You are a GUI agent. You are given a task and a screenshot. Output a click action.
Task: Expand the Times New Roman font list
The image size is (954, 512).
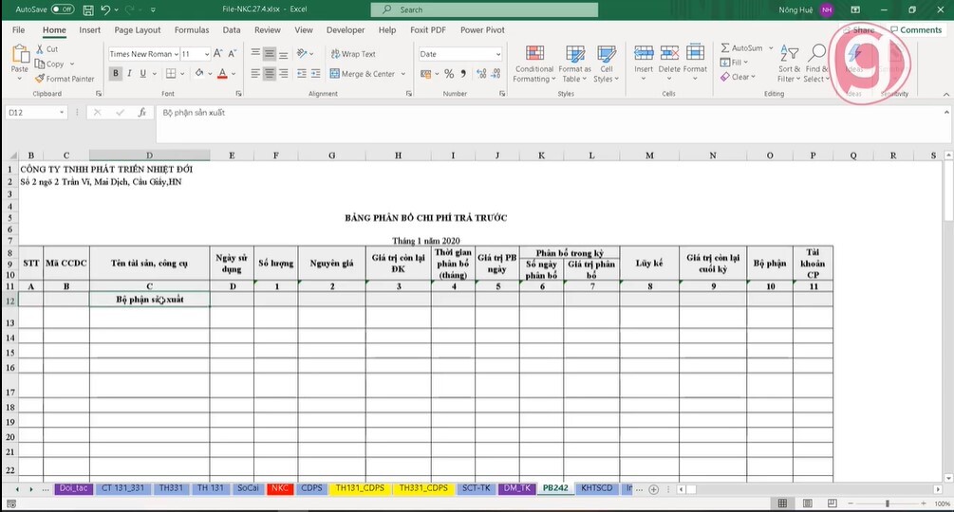(x=176, y=54)
